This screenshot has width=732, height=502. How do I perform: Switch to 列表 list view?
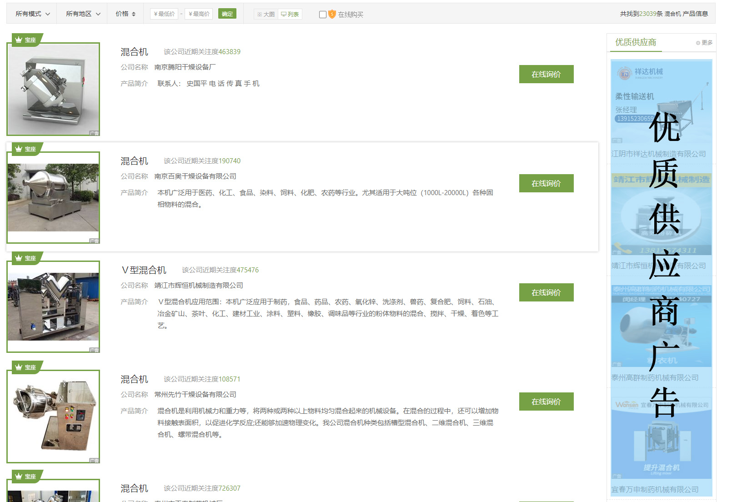click(290, 15)
